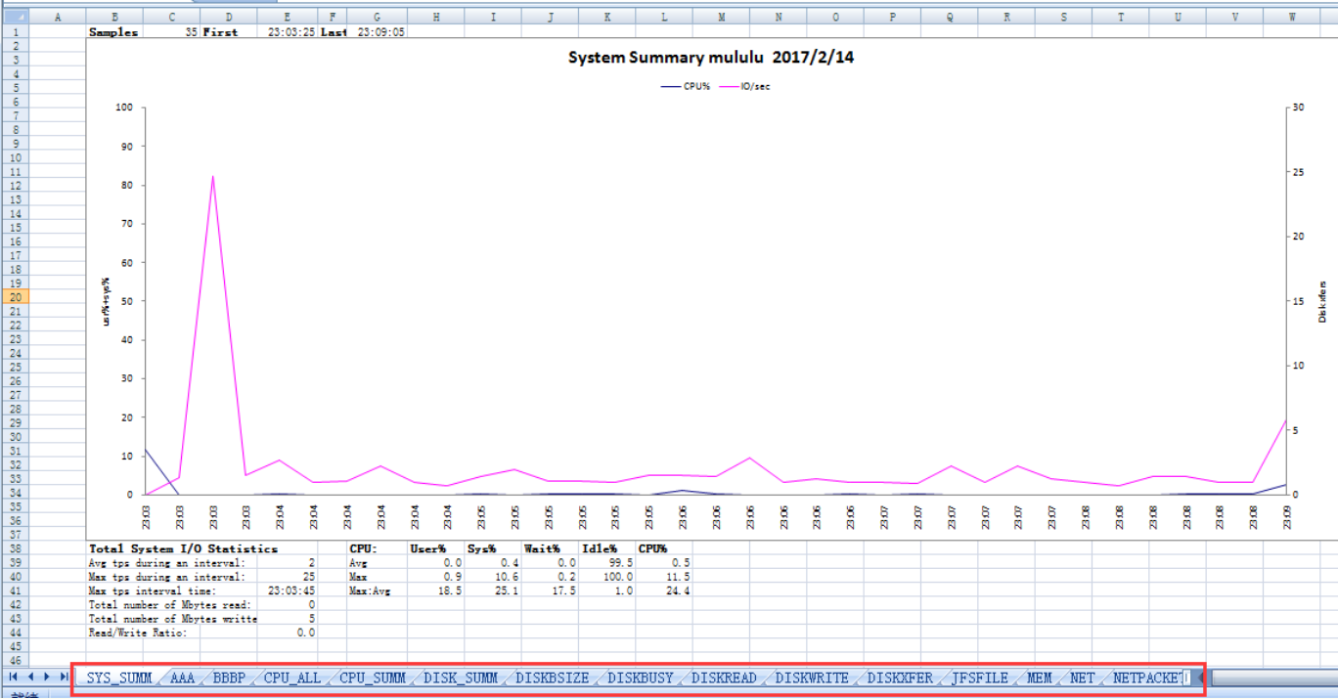The height and width of the screenshot is (699, 1338).
Task: Open the CPU_SUMM sheet tab
Action: tap(373, 677)
